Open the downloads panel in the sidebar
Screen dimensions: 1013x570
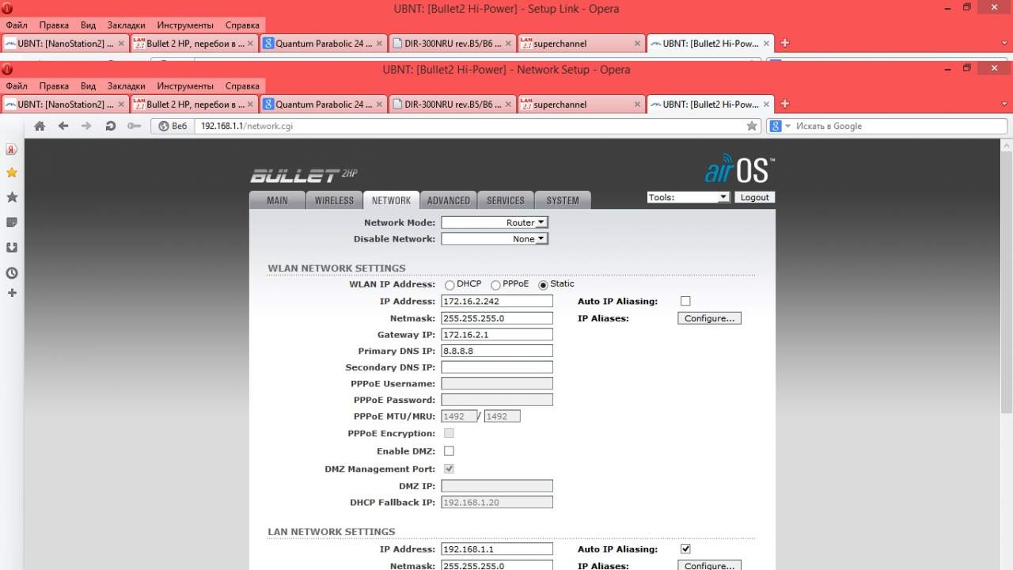[x=12, y=248]
